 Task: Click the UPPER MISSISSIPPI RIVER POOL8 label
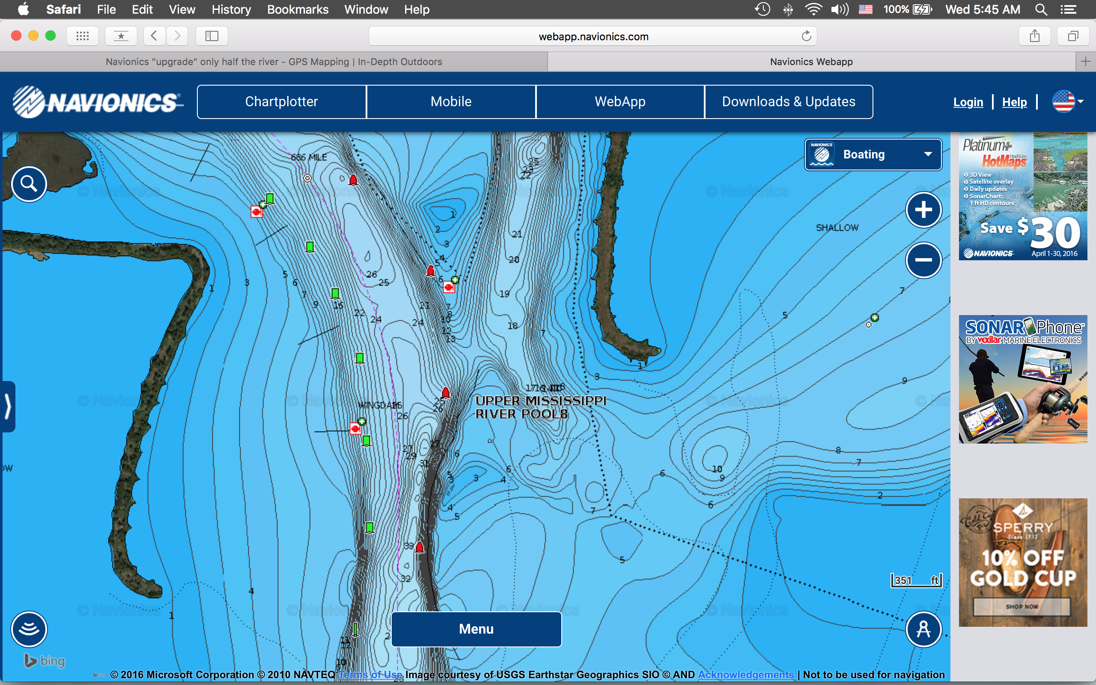point(541,407)
